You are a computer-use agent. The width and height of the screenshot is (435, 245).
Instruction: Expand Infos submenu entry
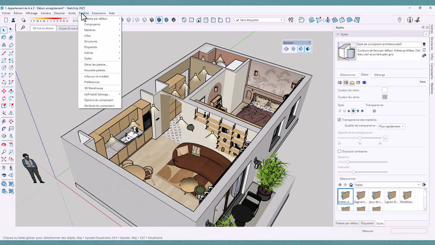point(100,36)
